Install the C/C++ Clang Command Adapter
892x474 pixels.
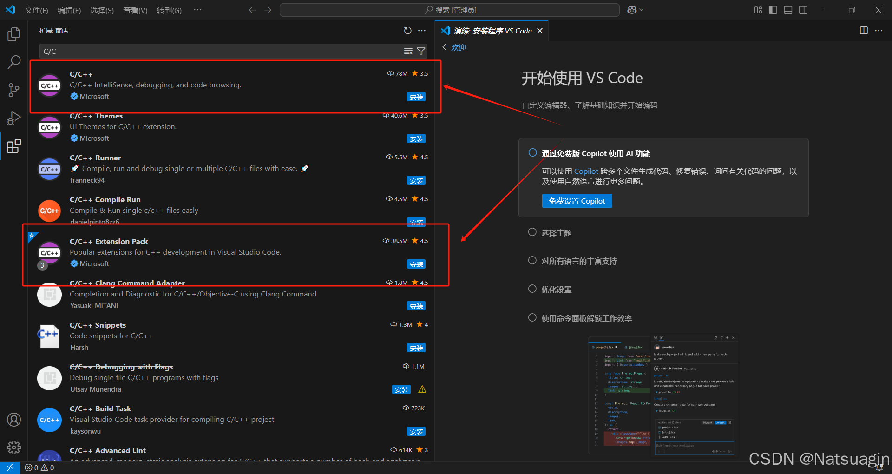tap(416, 306)
